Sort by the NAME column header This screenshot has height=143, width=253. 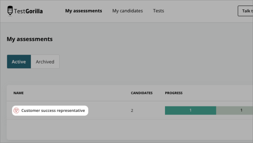point(19,93)
